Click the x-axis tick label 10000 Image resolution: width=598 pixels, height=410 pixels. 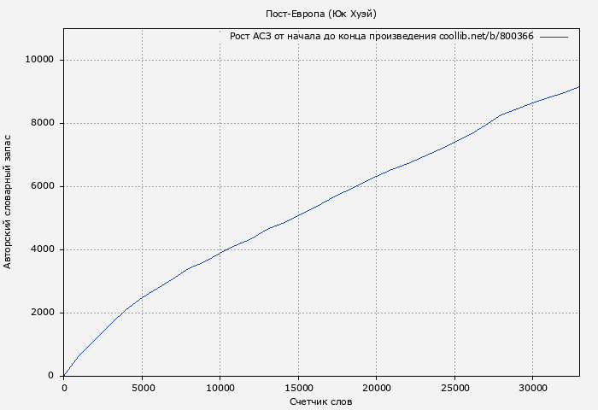click(x=220, y=387)
